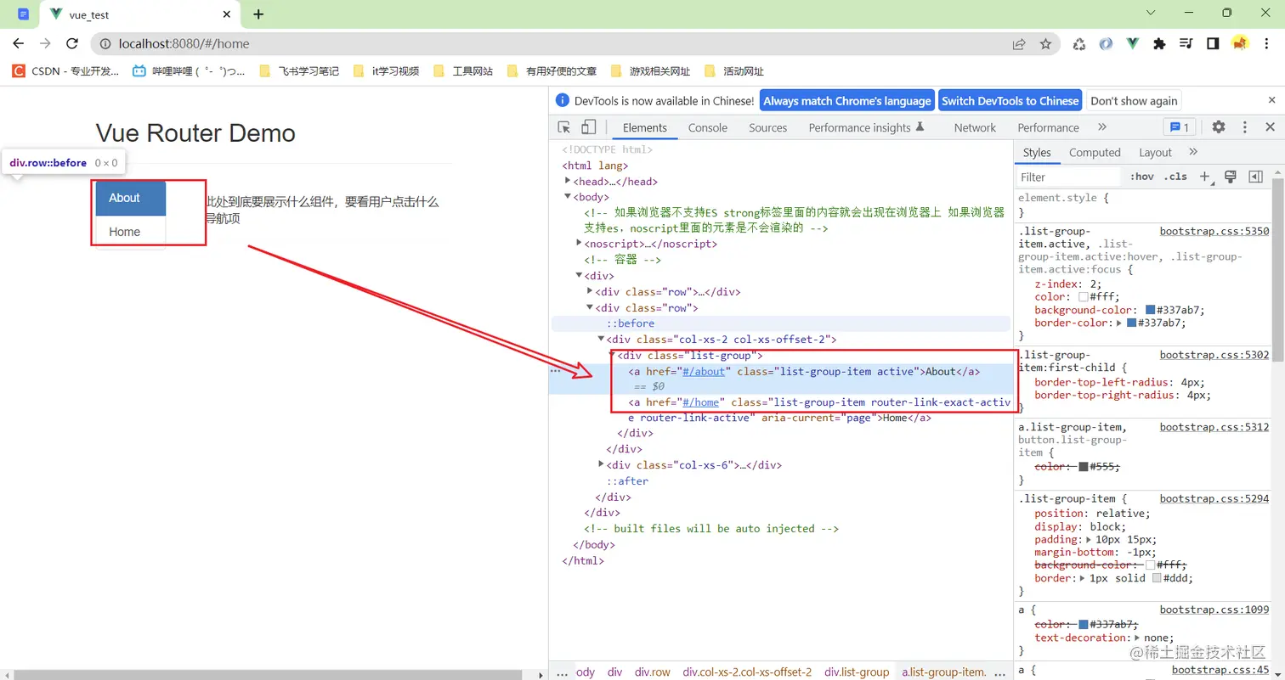Click the new style rule plus icon
The image size is (1285, 680).
click(x=1205, y=177)
